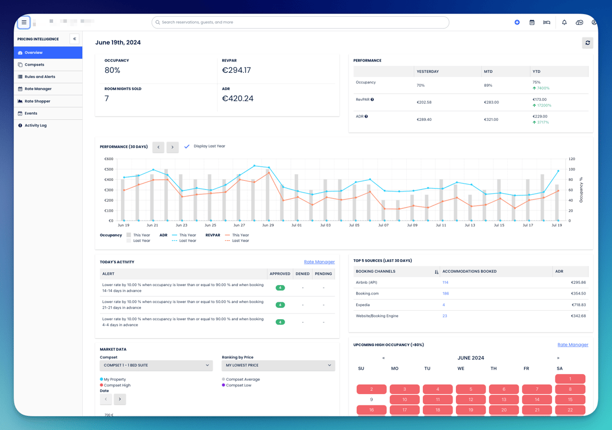Focus the search reservations field
This screenshot has height=430, width=612.
point(300,22)
